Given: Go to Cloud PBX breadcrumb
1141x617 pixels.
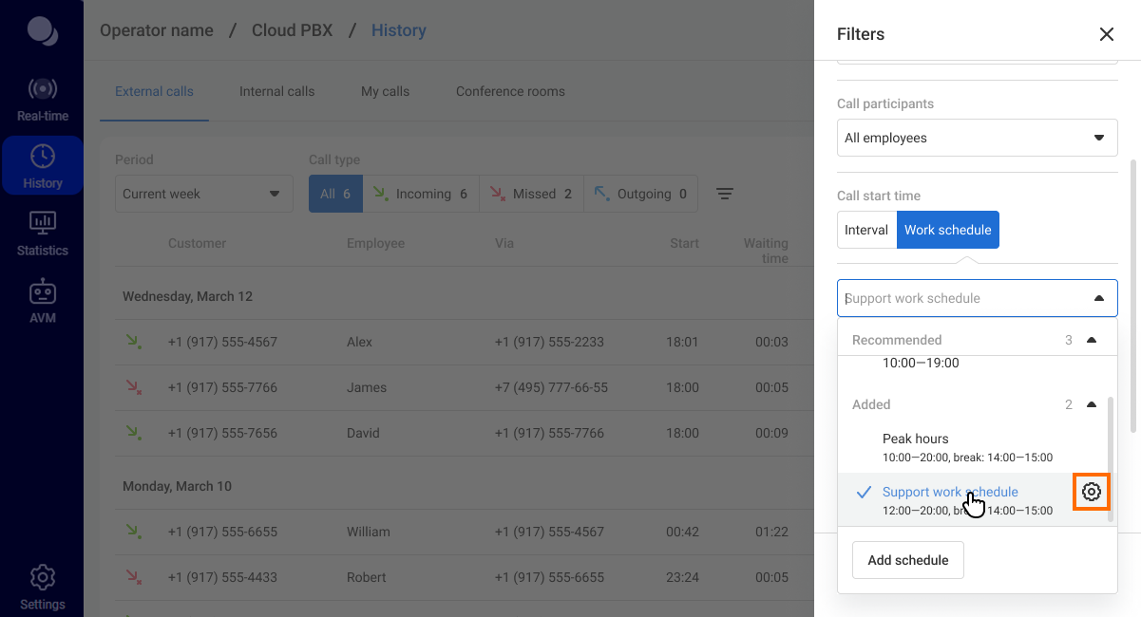Looking at the screenshot, I should tap(292, 30).
